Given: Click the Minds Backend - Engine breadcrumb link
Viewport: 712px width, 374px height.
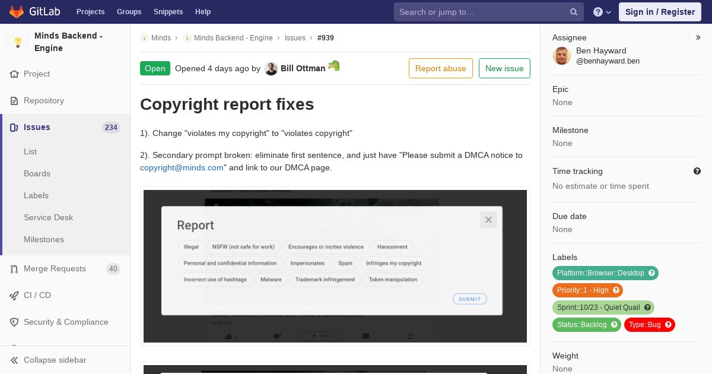Looking at the screenshot, I should 233,38.
